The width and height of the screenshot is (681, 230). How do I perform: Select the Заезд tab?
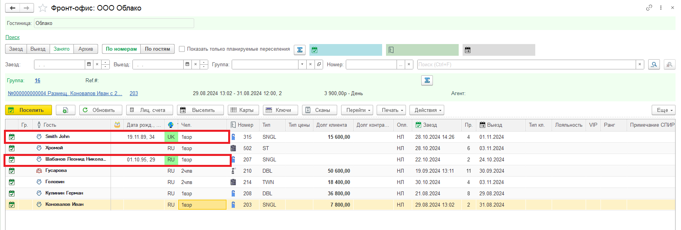16,49
